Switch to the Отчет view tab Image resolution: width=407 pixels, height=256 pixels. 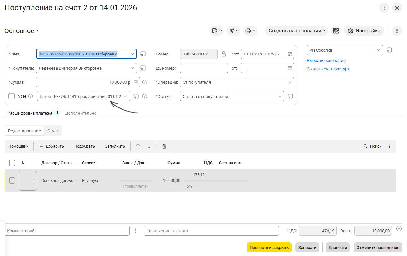53,131
